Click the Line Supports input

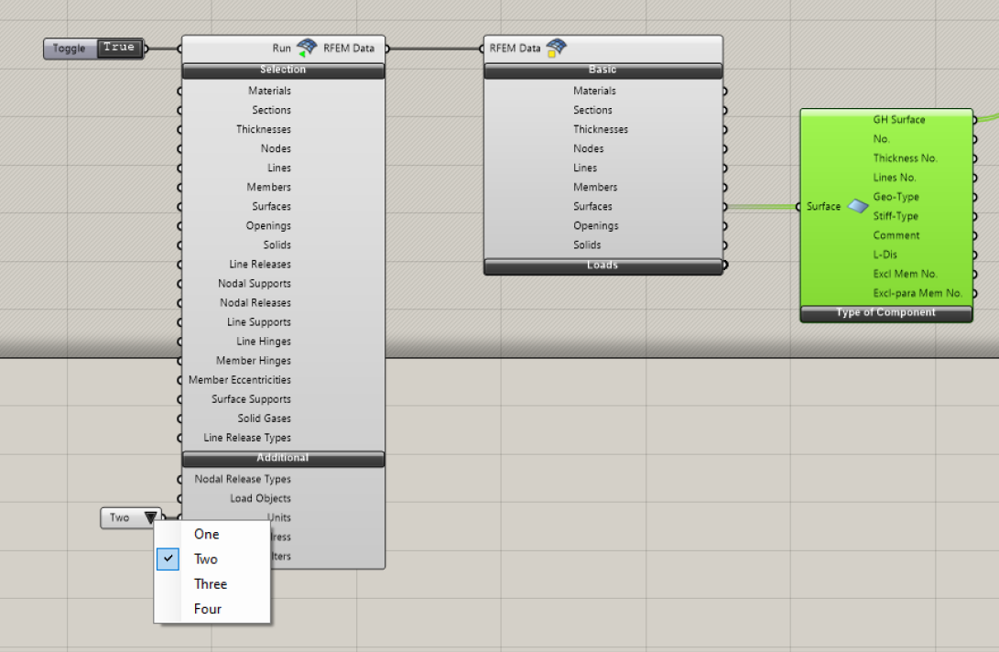click(x=258, y=321)
